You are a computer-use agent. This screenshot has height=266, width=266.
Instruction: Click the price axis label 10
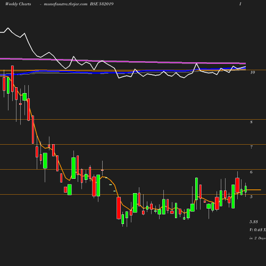253,72
